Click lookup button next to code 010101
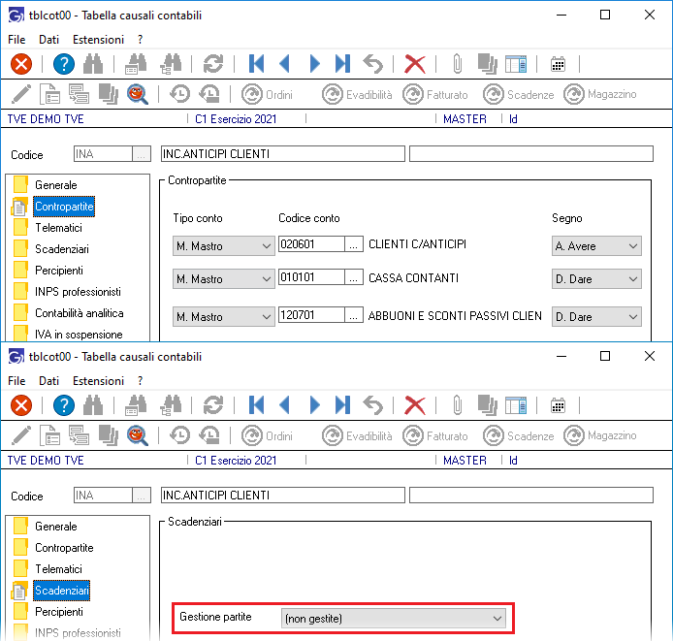This screenshot has width=673, height=641. click(x=354, y=277)
